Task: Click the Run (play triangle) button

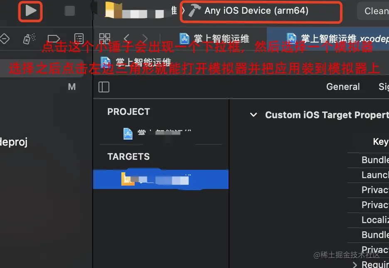Action: (x=31, y=11)
